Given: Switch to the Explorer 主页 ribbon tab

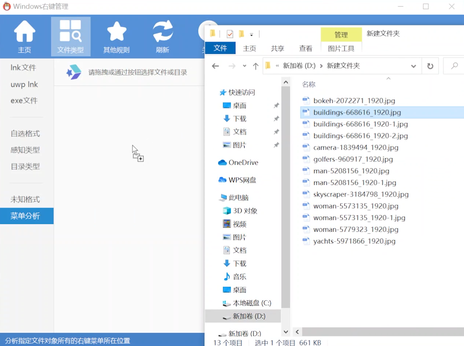Looking at the screenshot, I should [249, 48].
